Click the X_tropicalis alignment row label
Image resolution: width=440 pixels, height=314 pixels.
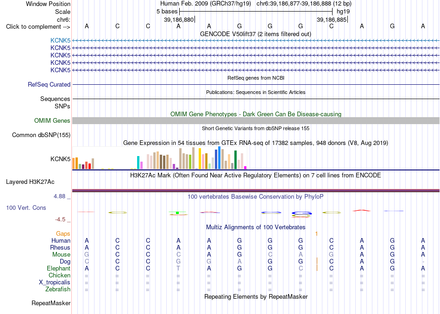[x=55, y=283]
